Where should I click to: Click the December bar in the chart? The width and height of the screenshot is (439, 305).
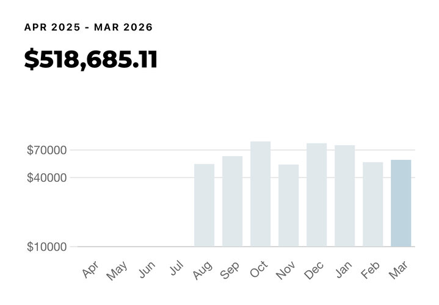pos(316,195)
